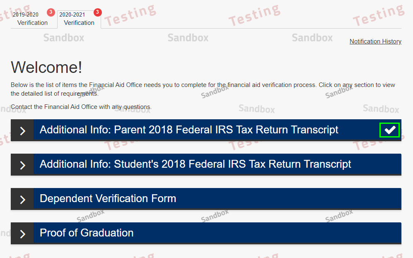Click the chevron icon on Proof of Graduation bar
This screenshot has height=258, width=413.
click(x=22, y=233)
